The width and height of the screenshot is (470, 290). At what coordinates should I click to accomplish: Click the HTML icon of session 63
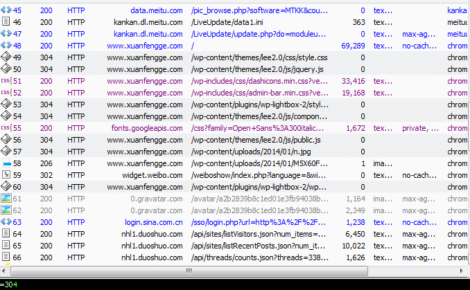pos(6,222)
